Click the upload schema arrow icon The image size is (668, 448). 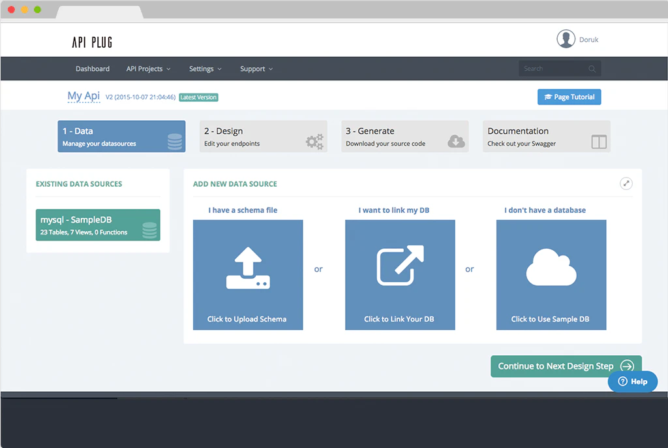248,268
